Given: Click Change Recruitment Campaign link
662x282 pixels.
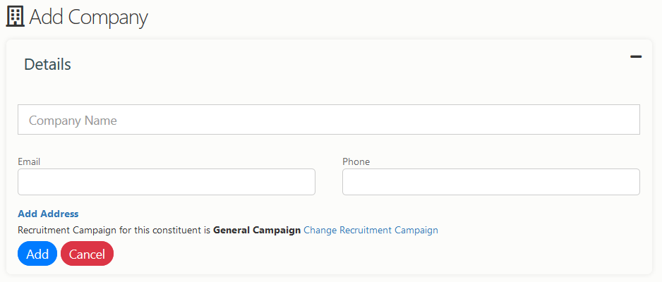Looking at the screenshot, I should click(x=371, y=230).
